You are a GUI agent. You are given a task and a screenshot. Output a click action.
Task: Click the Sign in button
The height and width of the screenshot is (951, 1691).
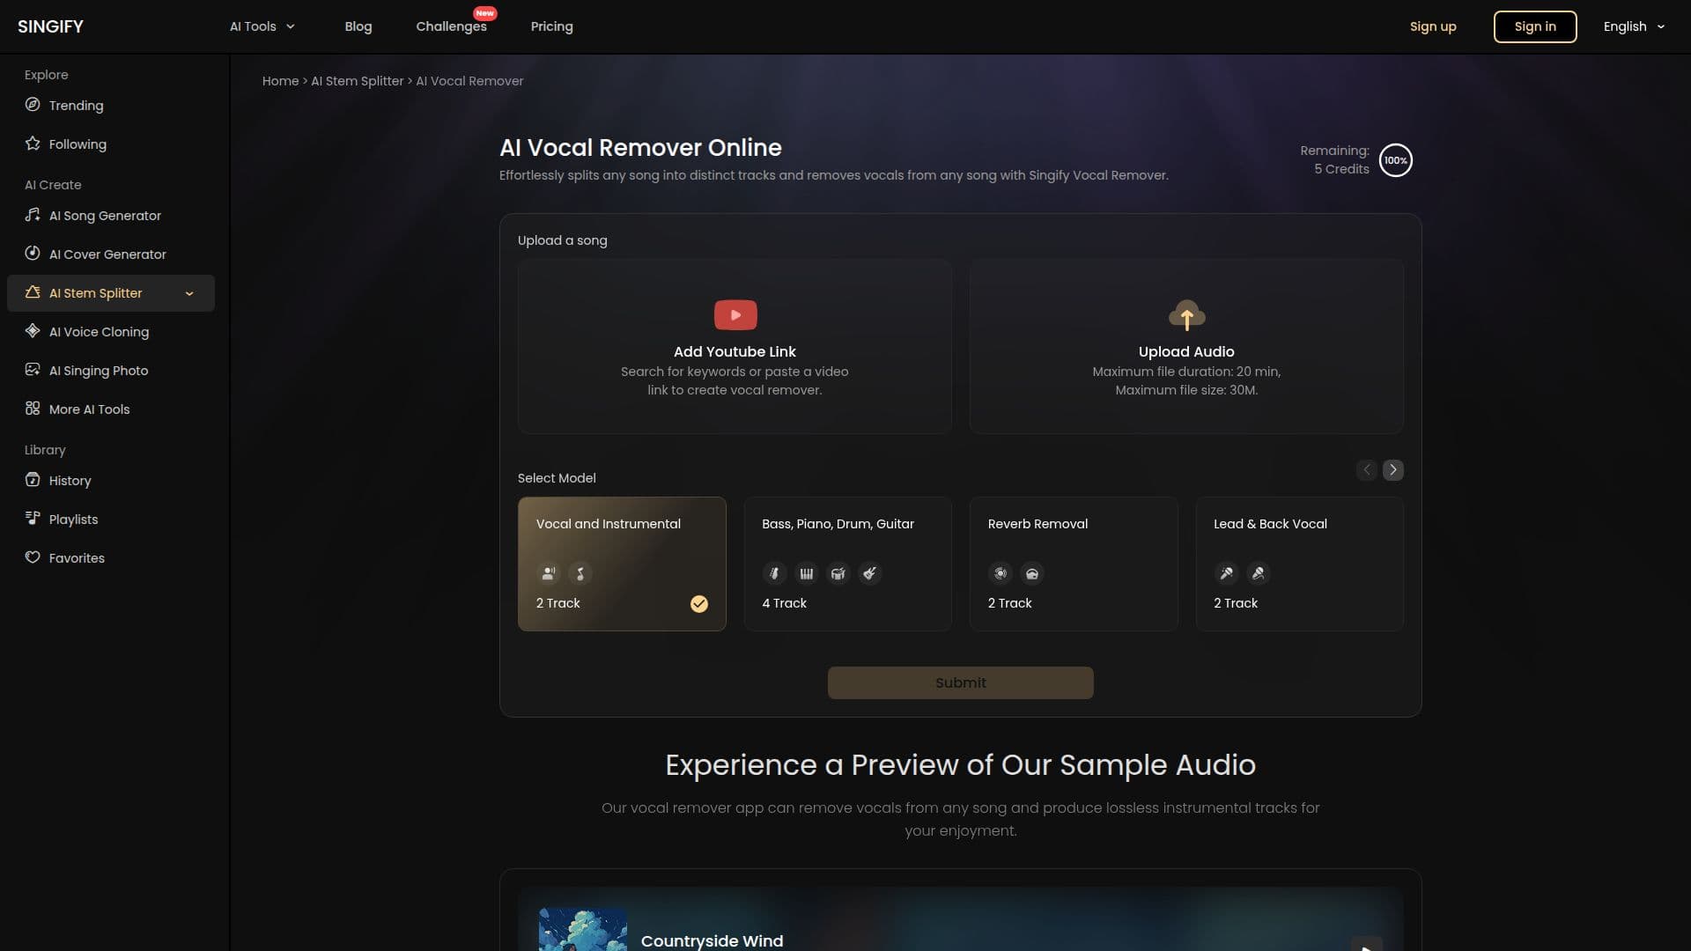click(x=1535, y=26)
